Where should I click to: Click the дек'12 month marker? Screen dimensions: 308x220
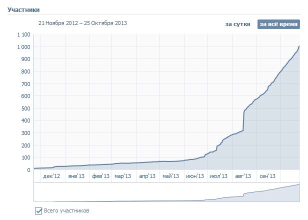[51, 176]
